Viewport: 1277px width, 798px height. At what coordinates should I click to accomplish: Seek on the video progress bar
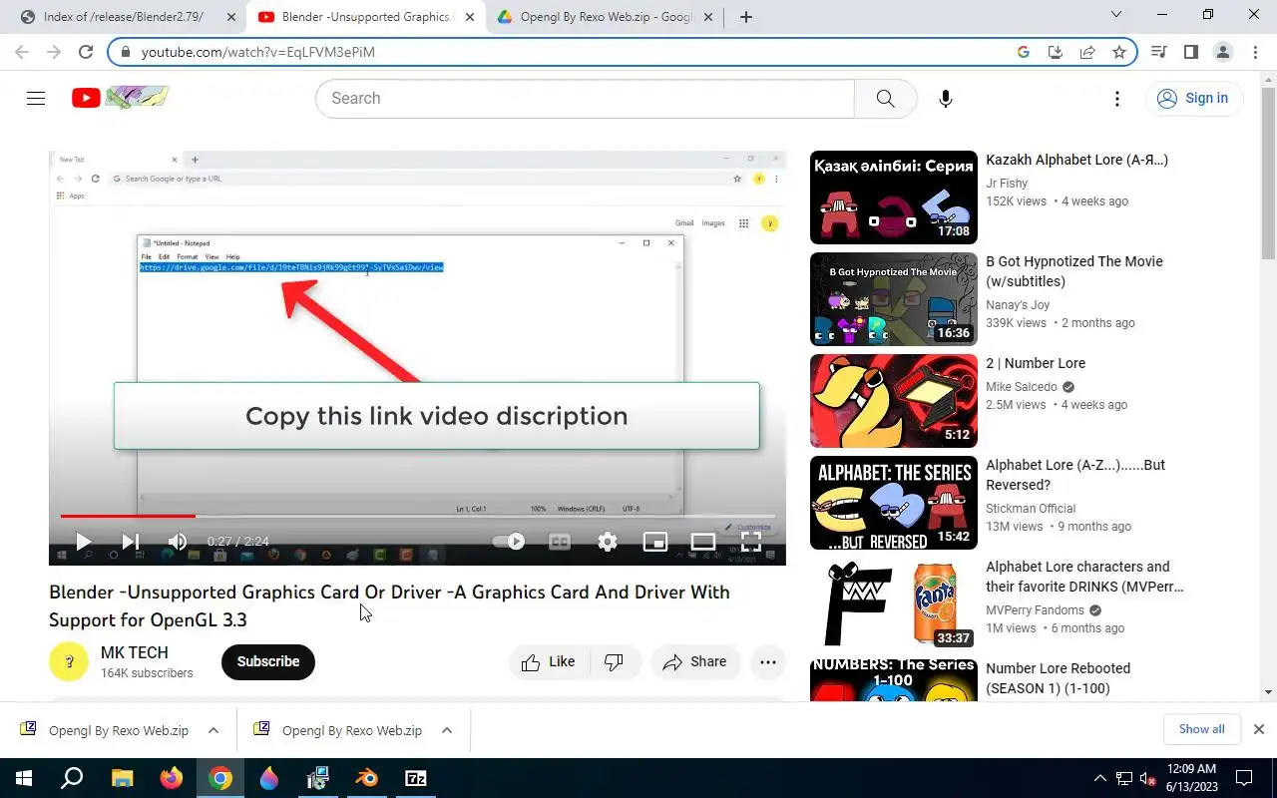pos(417,516)
